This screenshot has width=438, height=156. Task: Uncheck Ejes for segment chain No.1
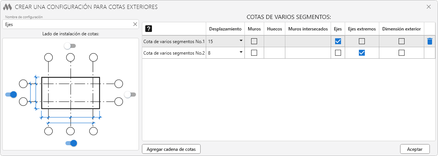pos(338,41)
